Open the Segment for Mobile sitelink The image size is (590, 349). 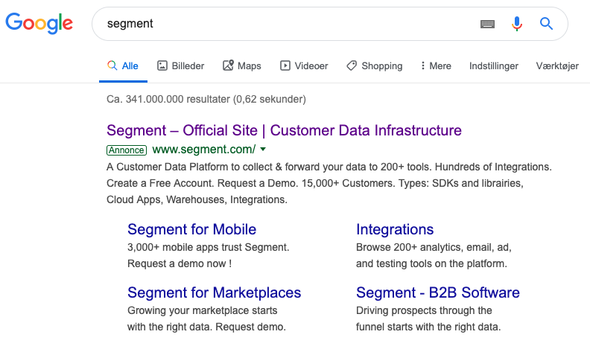(192, 229)
